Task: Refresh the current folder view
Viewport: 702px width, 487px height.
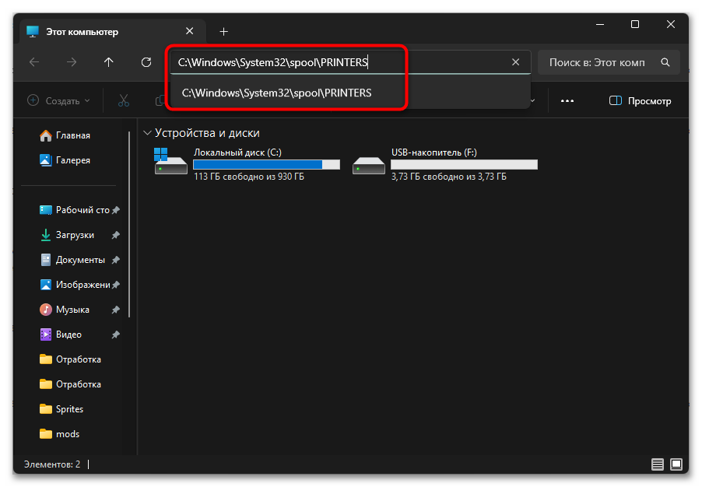Action: [x=146, y=62]
